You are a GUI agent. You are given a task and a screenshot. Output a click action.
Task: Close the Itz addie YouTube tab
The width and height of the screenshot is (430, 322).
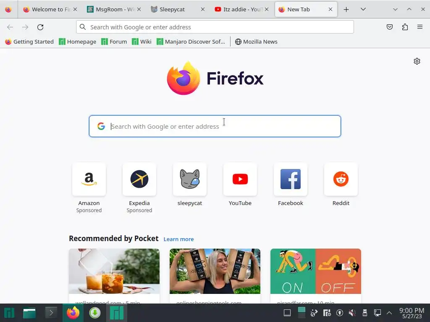(267, 9)
